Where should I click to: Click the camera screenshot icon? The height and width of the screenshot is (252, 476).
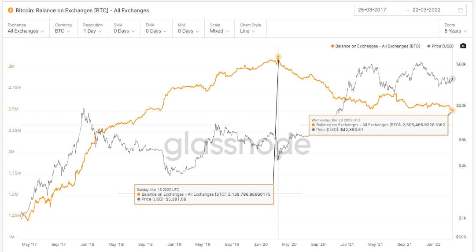463,46
